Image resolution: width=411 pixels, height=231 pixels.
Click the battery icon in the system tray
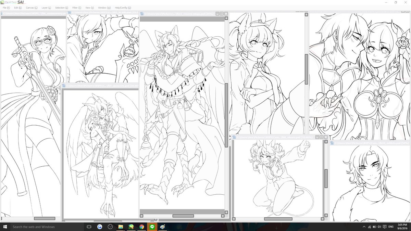(374, 227)
